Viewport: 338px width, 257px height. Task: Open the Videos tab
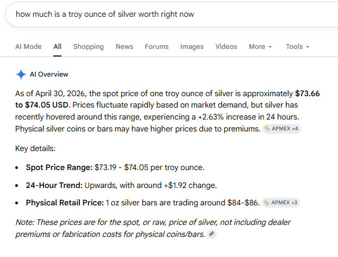[x=226, y=47]
